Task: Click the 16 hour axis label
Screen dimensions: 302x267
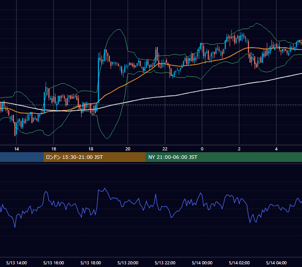Action: pos(54,149)
